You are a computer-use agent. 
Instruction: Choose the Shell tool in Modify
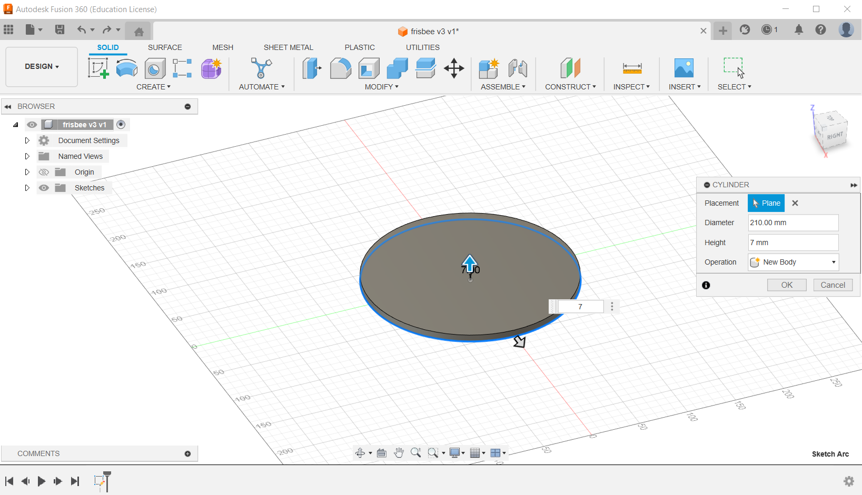click(369, 68)
